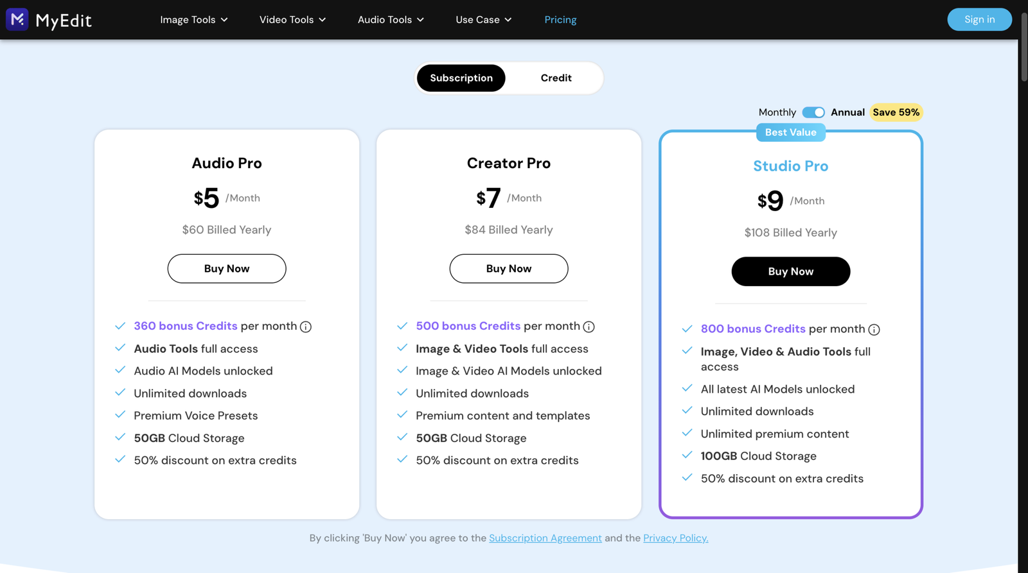Click the MyEdit wordmark text

[64, 21]
